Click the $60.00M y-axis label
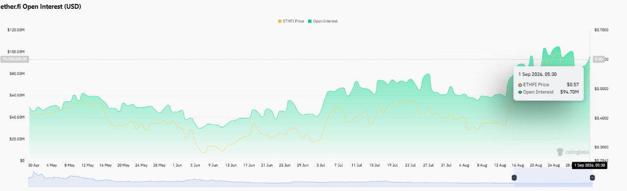 [17, 95]
